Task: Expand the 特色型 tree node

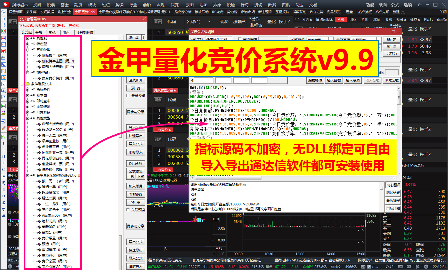Action: 27,44
